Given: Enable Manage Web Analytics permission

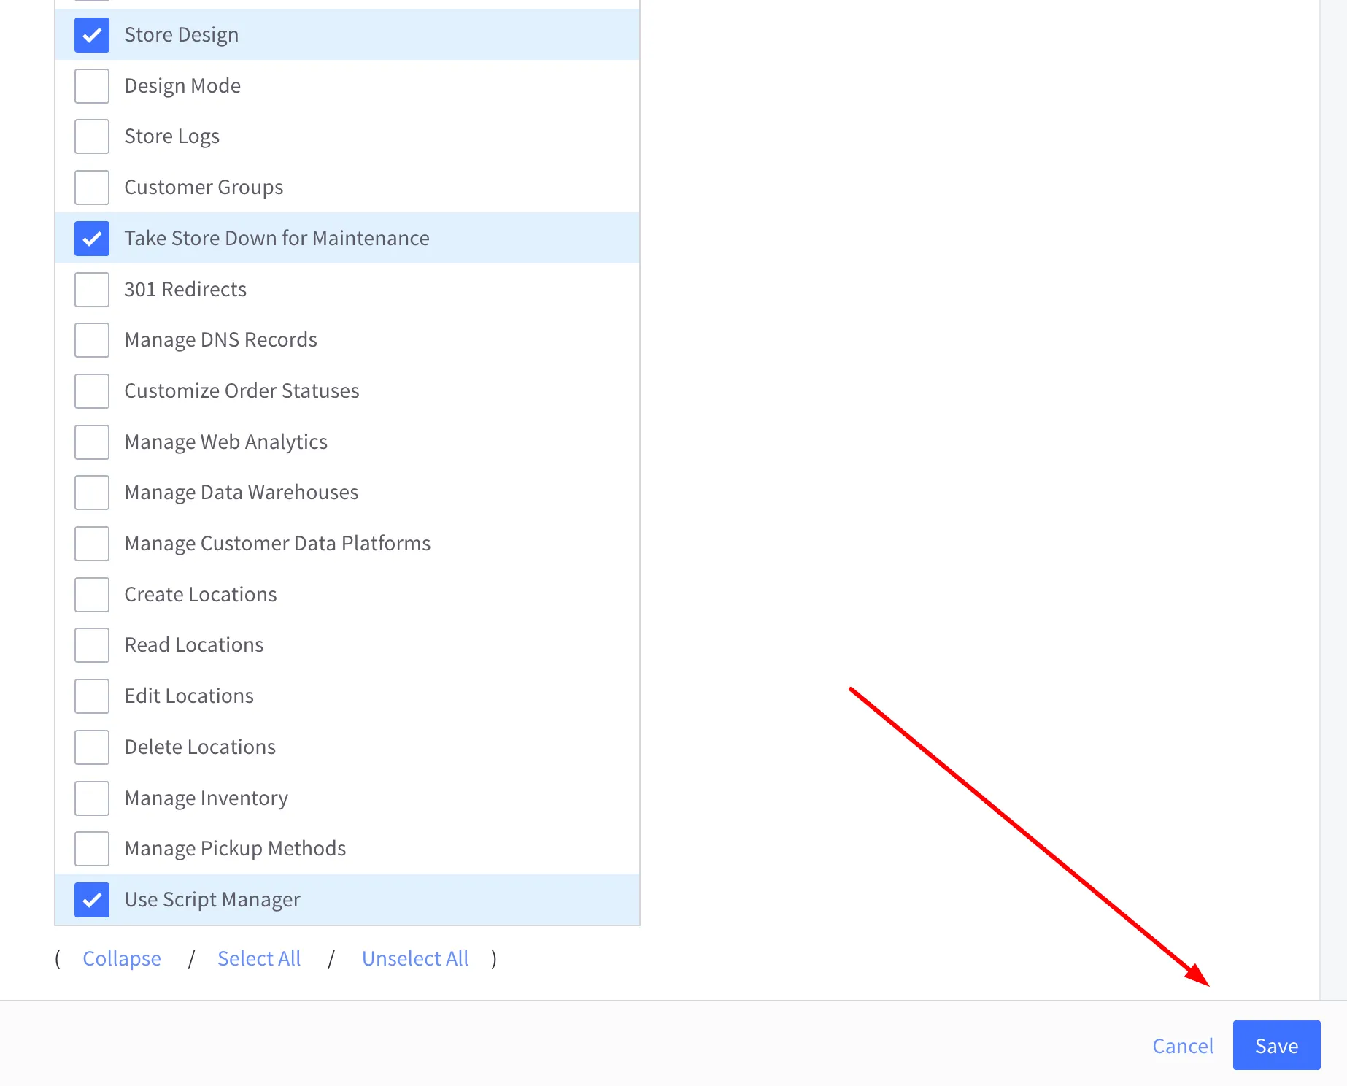Looking at the screenshot, I should tap(92, 442).
